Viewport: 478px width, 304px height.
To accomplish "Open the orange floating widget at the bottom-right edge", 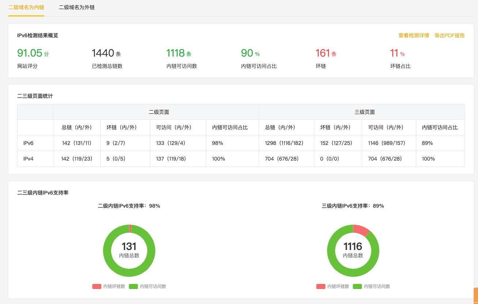I will 475,296.
